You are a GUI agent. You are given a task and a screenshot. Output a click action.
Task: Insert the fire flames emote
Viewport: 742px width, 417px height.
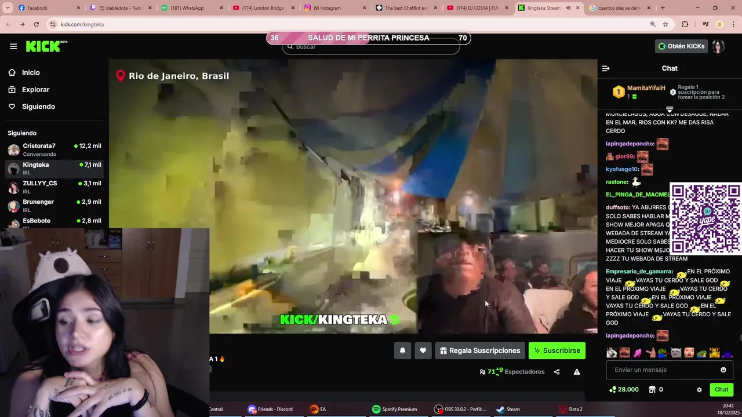coord(714,353)
